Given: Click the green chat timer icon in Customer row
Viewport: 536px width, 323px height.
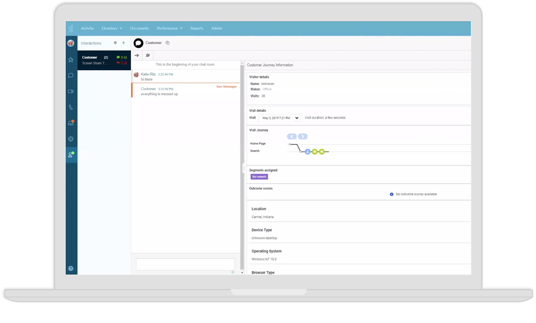Looking at the screenshot, I should 118,57.
